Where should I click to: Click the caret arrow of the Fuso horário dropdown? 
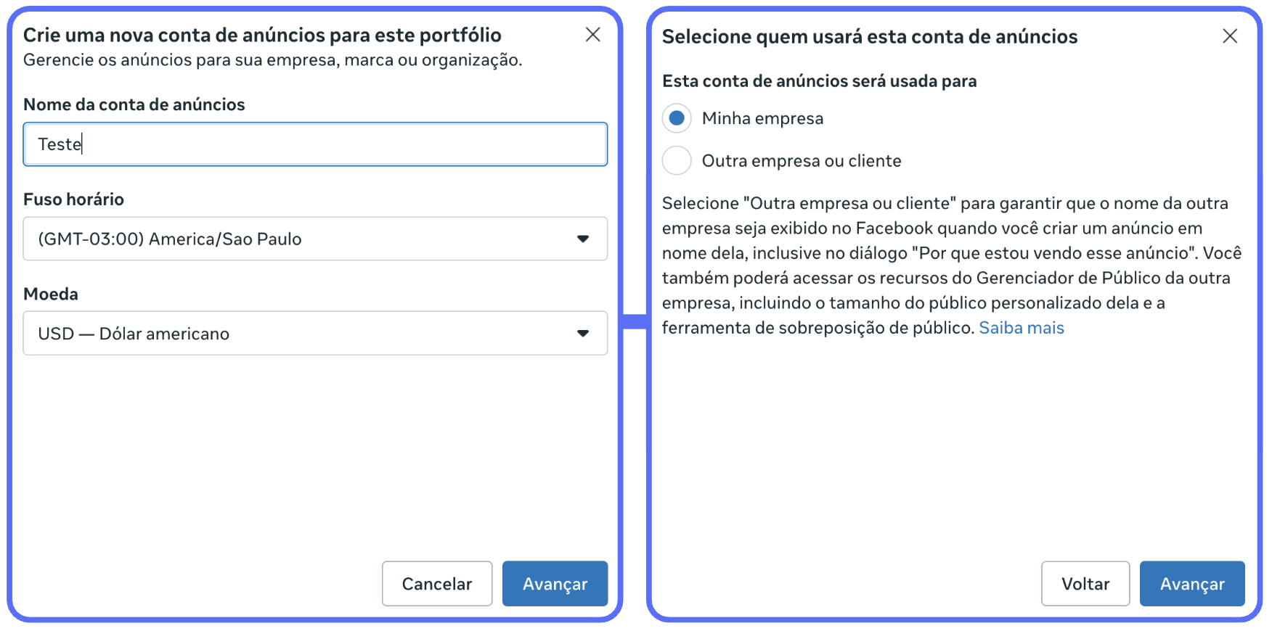(582, 239)
